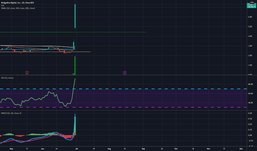The width and height of the screenshot is (257, 151).
Task: Click the 0.40 MACD axis label
Action: coord(250,113)
